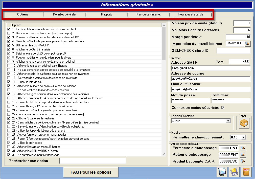Open lookup icon beside Importation du travail Internet

pyautogui.click(x=247, y=44)
